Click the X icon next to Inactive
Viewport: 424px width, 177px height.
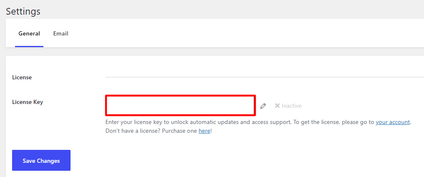pyautogui.click(x=277, y=106)
